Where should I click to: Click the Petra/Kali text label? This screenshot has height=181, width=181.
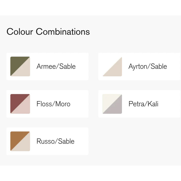tap(143, 104)
